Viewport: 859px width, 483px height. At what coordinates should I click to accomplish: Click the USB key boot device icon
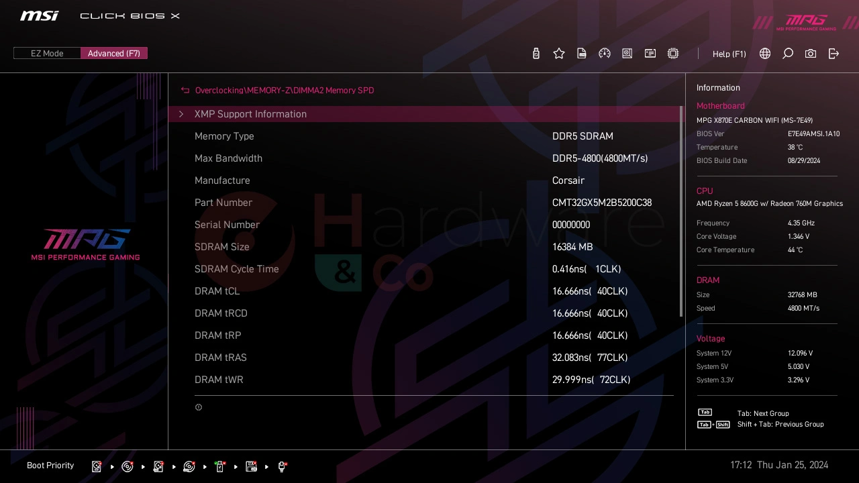[x=220, y=466]
